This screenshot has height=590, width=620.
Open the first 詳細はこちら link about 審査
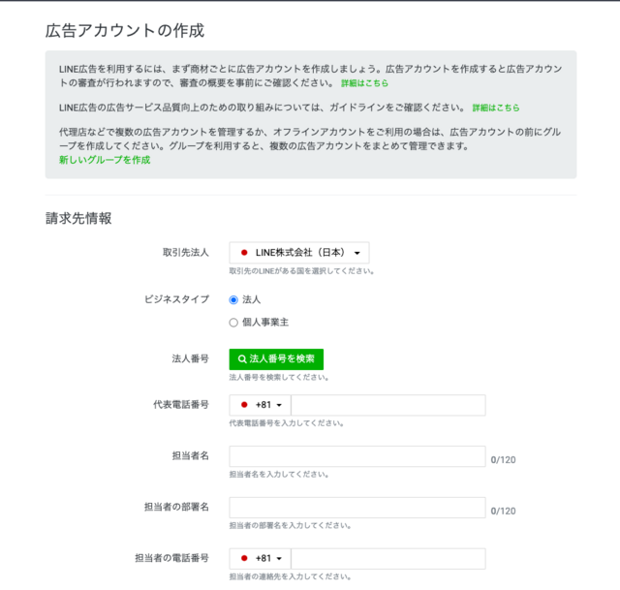(364, 83)
